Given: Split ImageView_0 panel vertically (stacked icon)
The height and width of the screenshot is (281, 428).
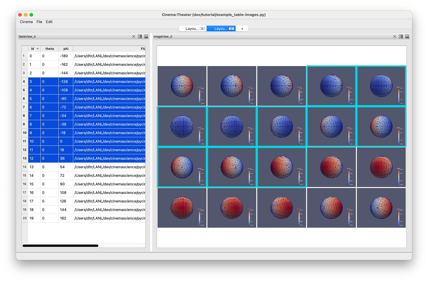Looking at the screenshot, I should click(407, 36).
